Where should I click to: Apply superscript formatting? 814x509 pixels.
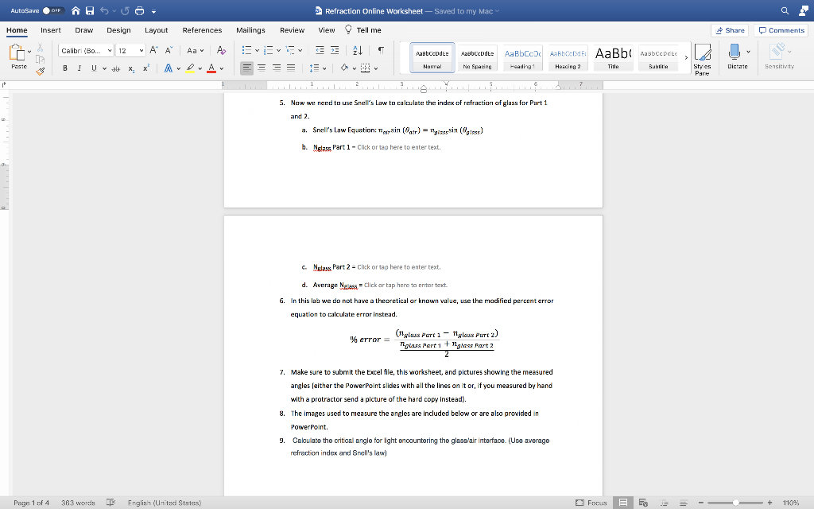tap(146, 68)
